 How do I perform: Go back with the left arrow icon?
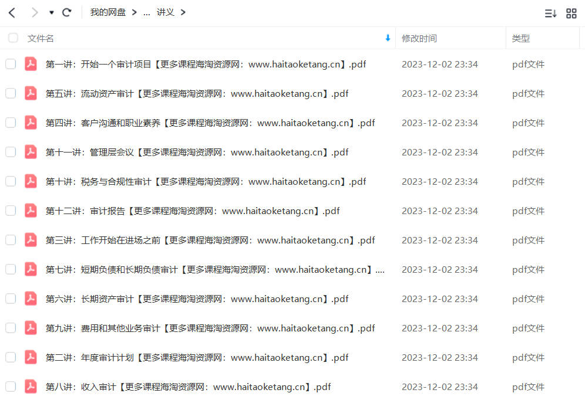point(12,13)
